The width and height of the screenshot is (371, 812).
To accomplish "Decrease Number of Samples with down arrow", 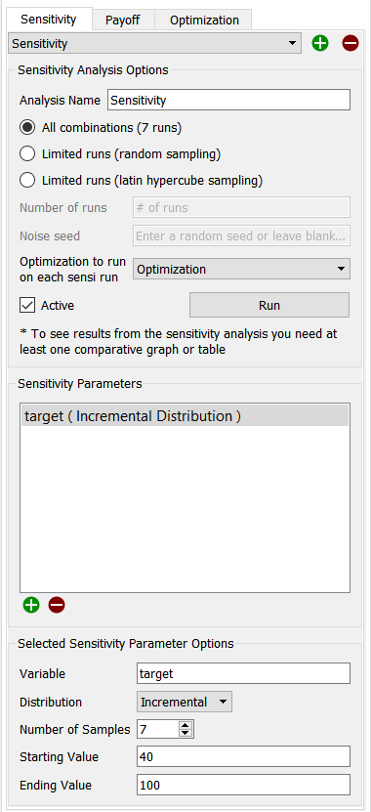I will pos(185,733).
